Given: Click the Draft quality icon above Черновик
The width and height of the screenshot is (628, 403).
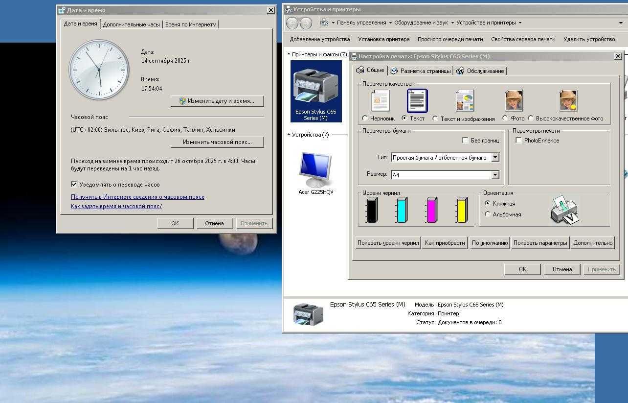Looking at the screenshot, I should coord(380,100).
